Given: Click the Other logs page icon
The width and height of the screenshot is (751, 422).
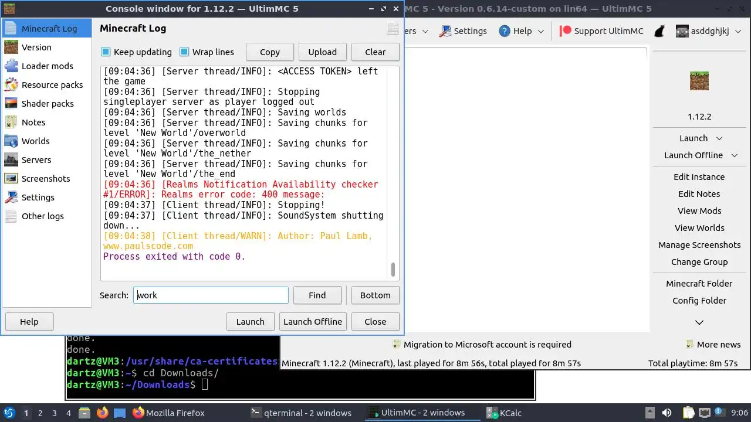Looking at the screenshot, I should coord(11,216).
